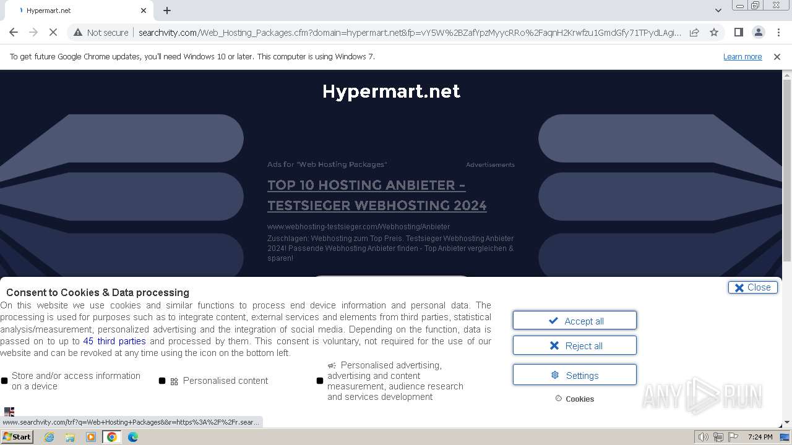Open the 45 third parties link
Viewport: 792px width, 445px height.
point(114,341)
